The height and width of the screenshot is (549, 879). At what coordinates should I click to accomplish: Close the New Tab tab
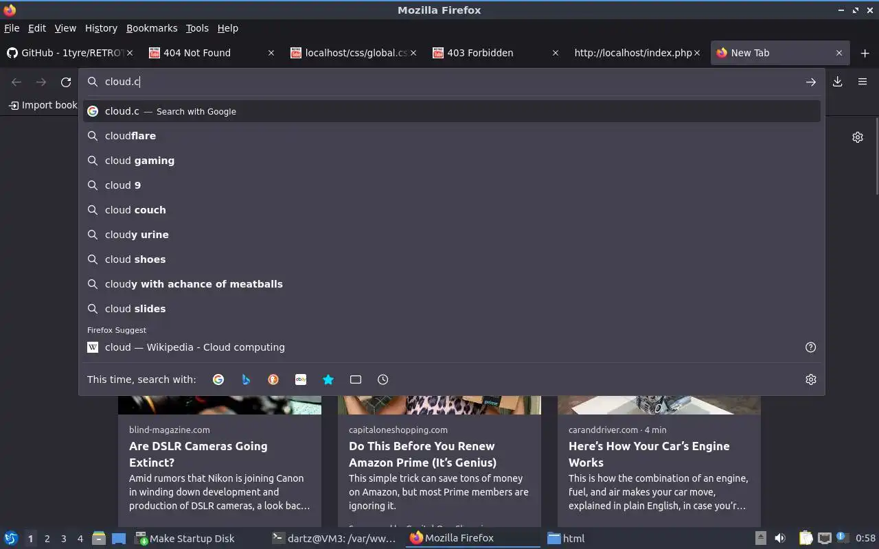[839, 53]
